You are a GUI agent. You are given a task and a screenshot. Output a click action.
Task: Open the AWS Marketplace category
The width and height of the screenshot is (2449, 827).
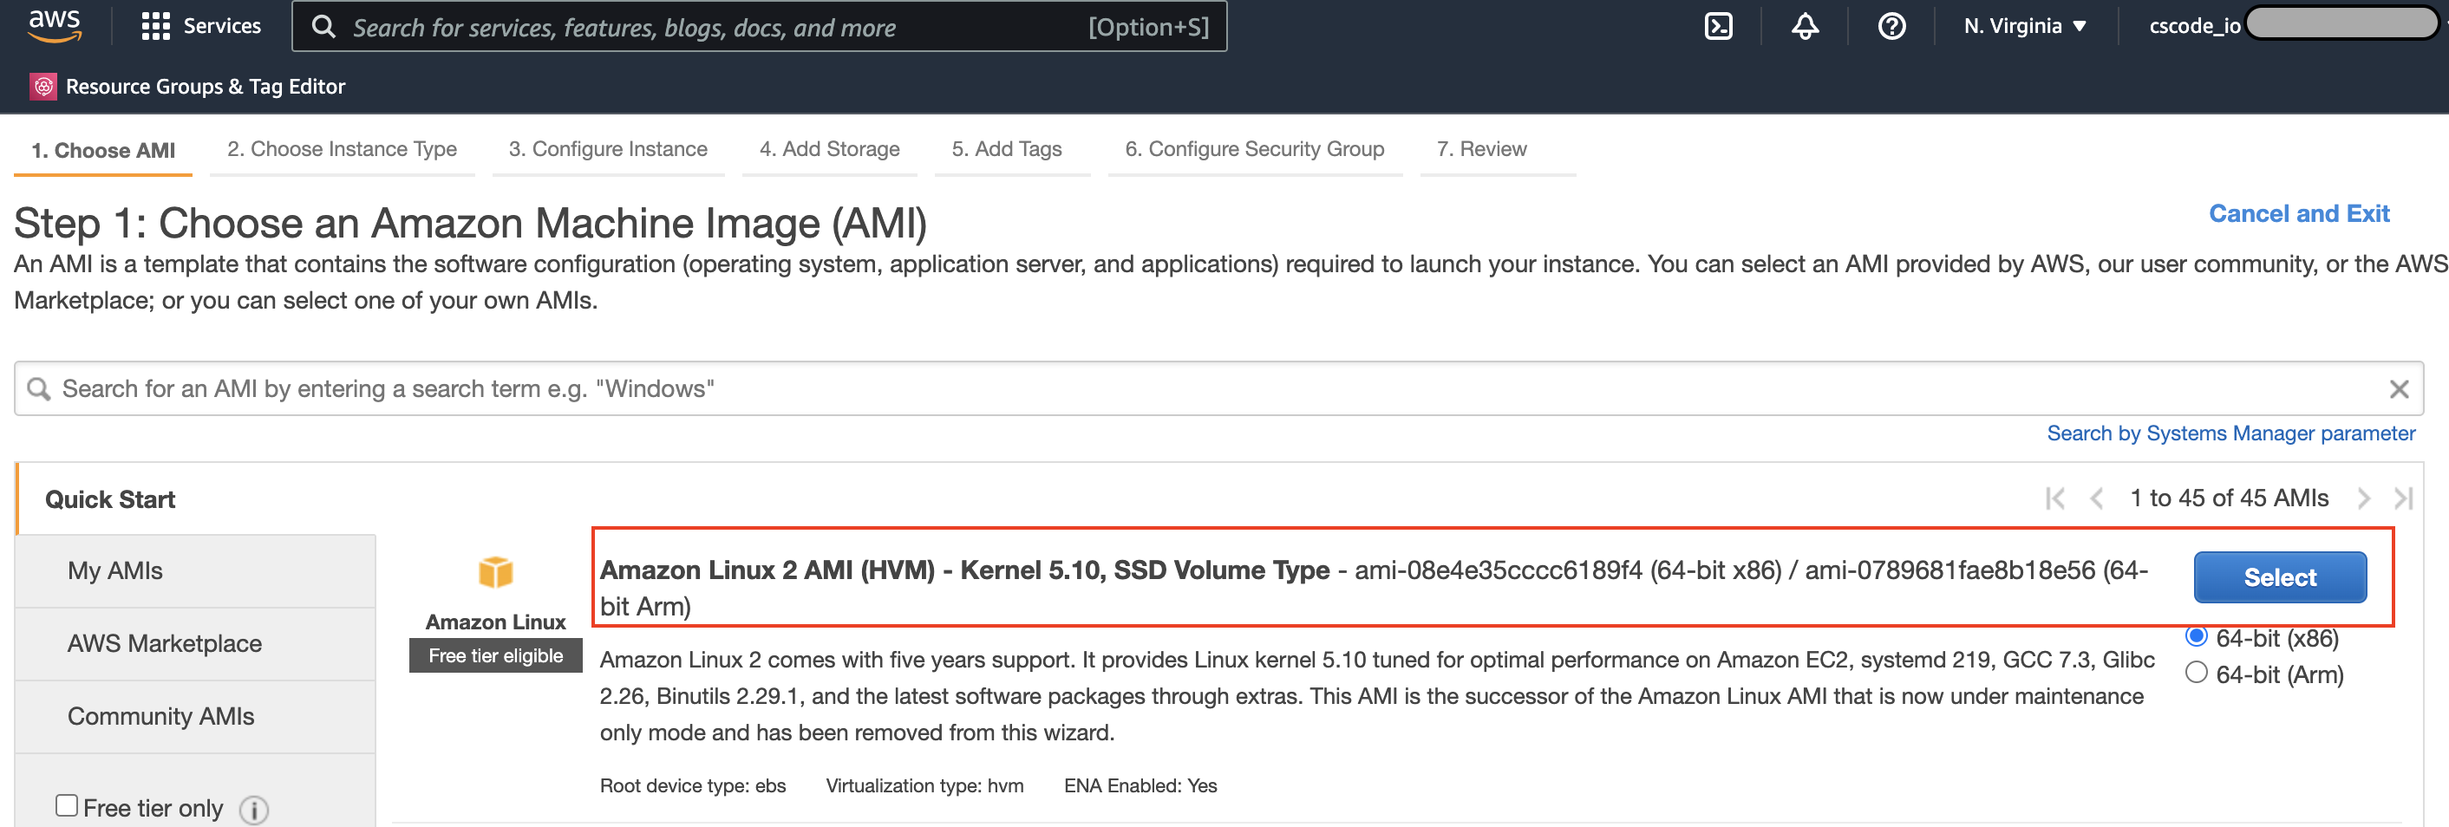click(196, 643)
